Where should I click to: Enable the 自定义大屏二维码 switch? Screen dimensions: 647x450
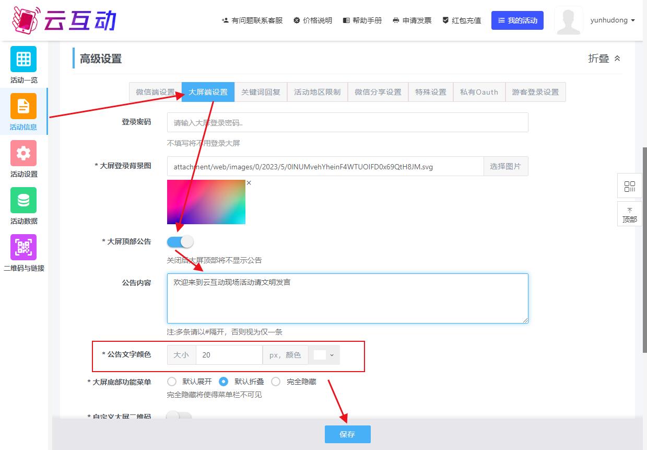179,416
